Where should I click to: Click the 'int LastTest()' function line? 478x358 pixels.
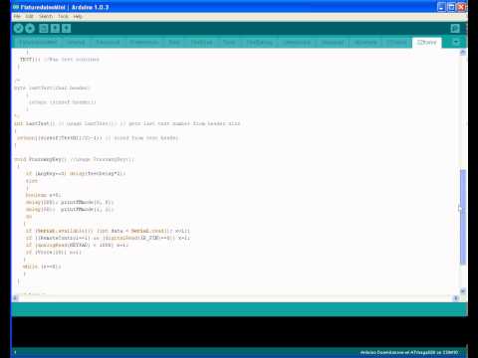pyautogui.click(x=126, y=123)
